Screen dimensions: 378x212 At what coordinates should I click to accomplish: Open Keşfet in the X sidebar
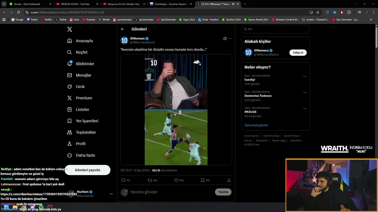coord(77,52)
